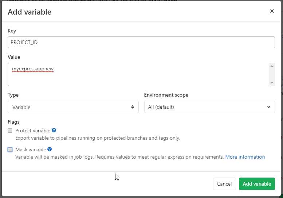The width and height of the screenshot is (283, 198).
Task: Click the 'Type' field label
Action: tap(13, 95)
